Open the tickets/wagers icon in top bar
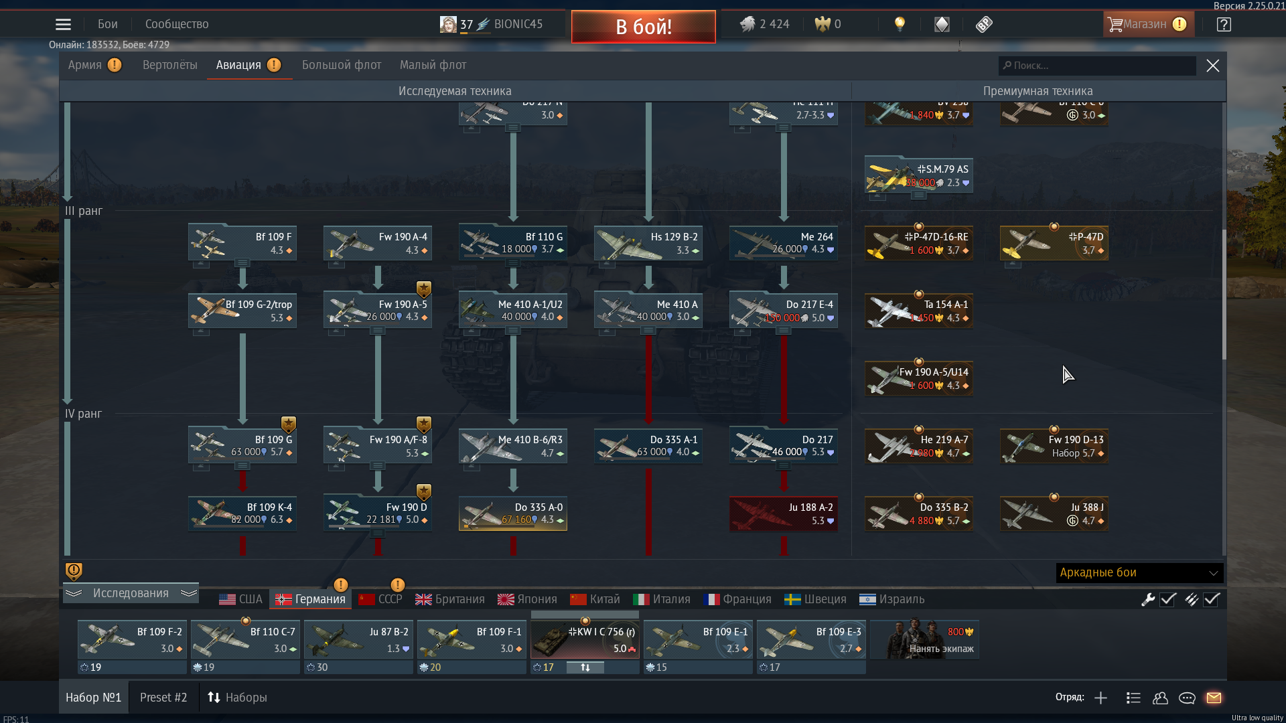This screenshot has width=1286, height=723. point(983,25)
